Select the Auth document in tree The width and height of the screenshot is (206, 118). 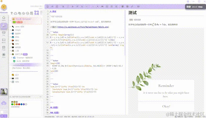tap(21, 61)
